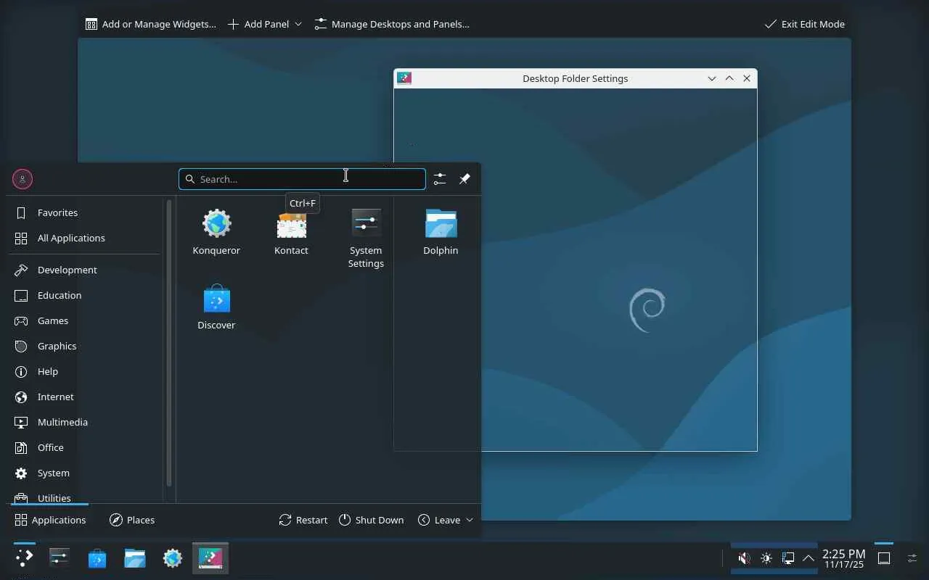
Task: Click the category list scrollbar
Action: [x=169, y=343]
